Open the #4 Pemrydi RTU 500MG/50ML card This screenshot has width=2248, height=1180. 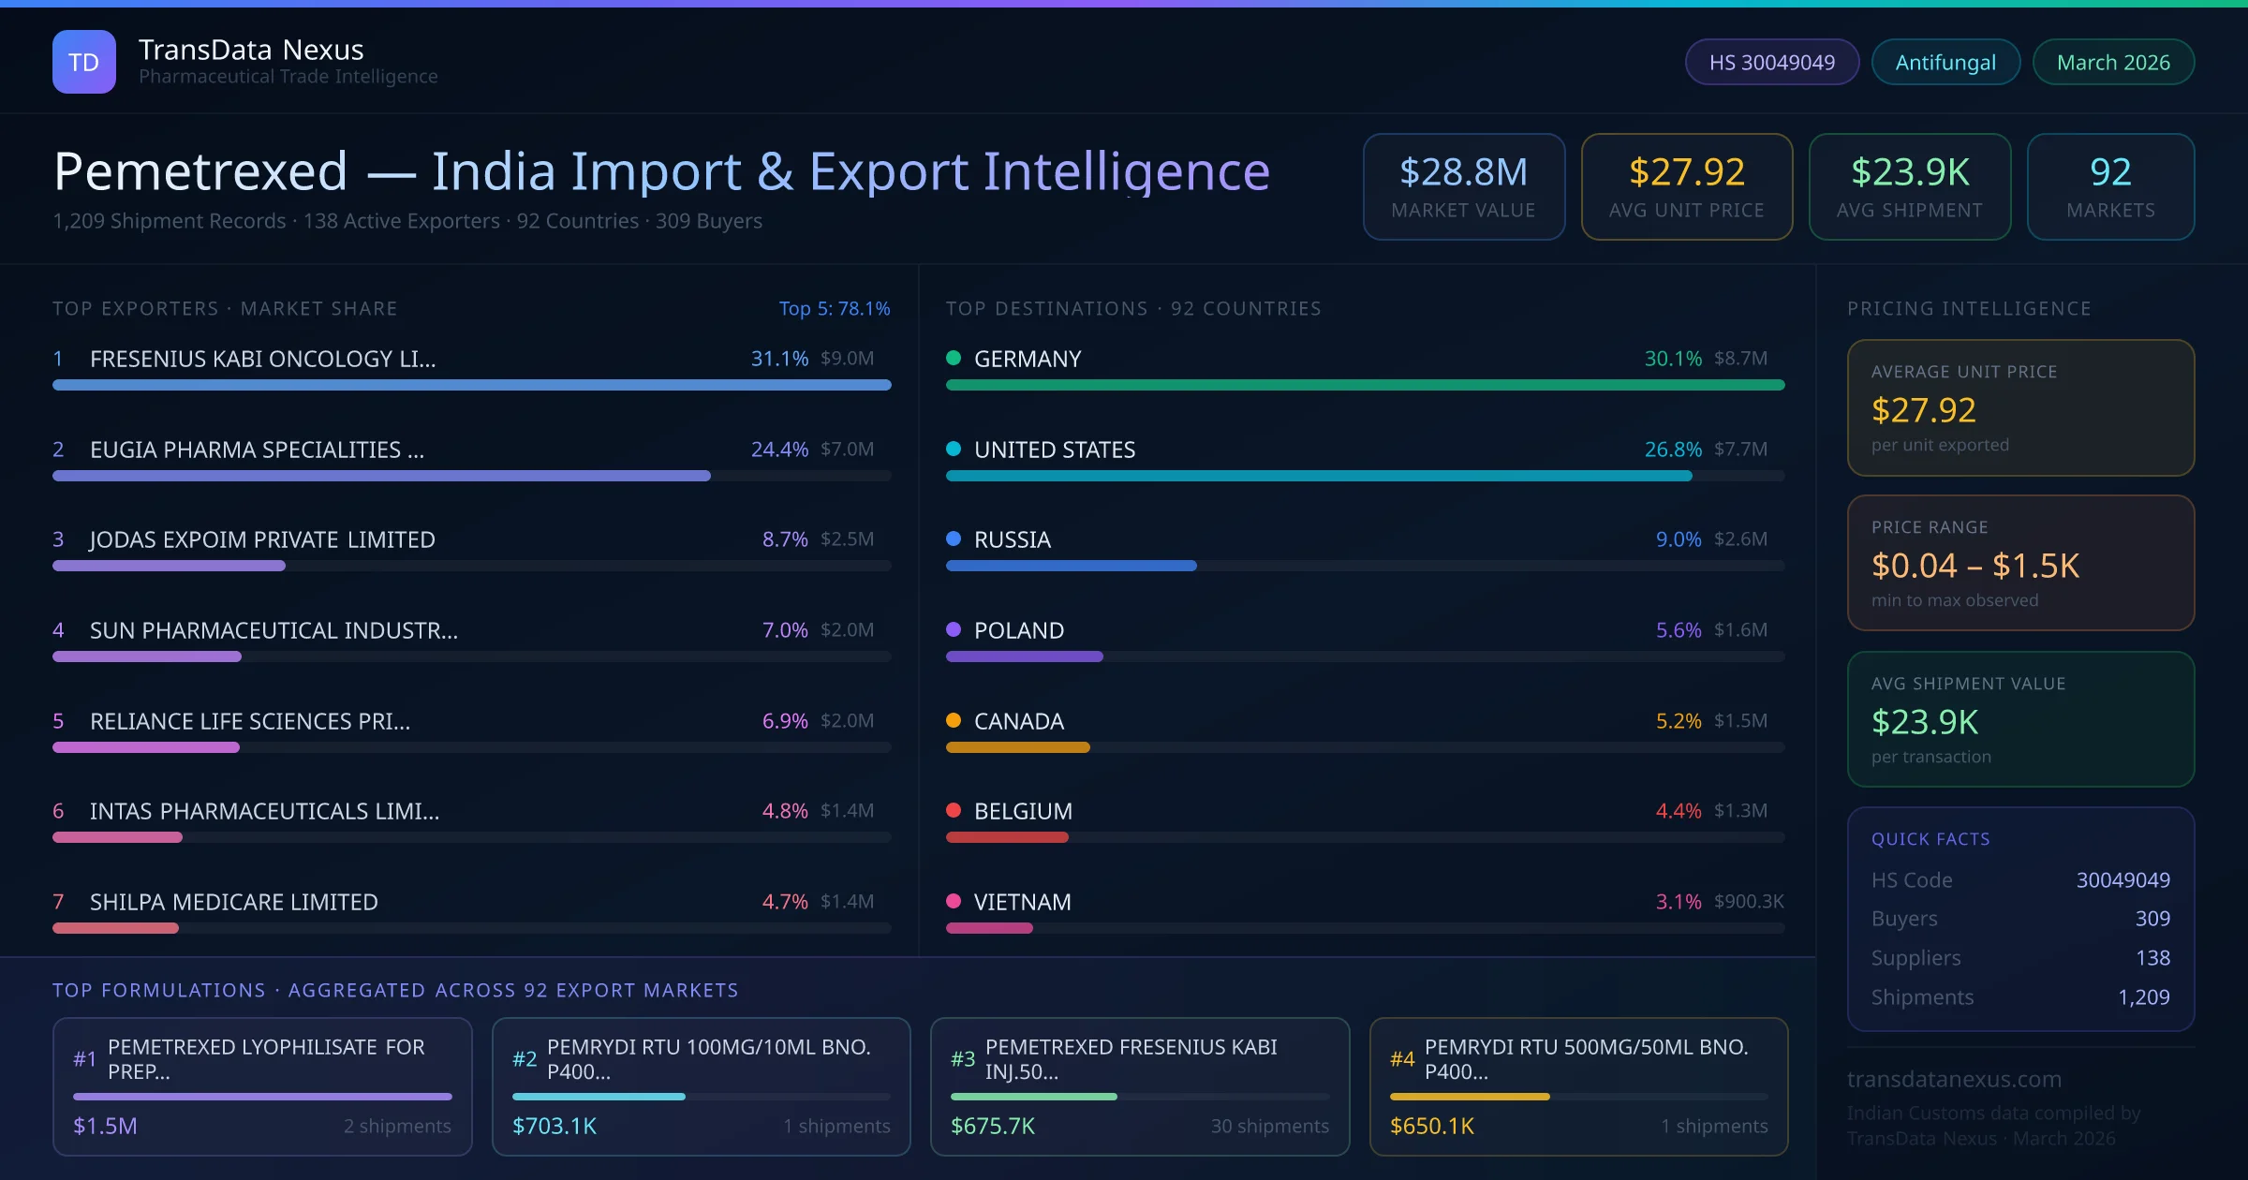(1578, 1085)
